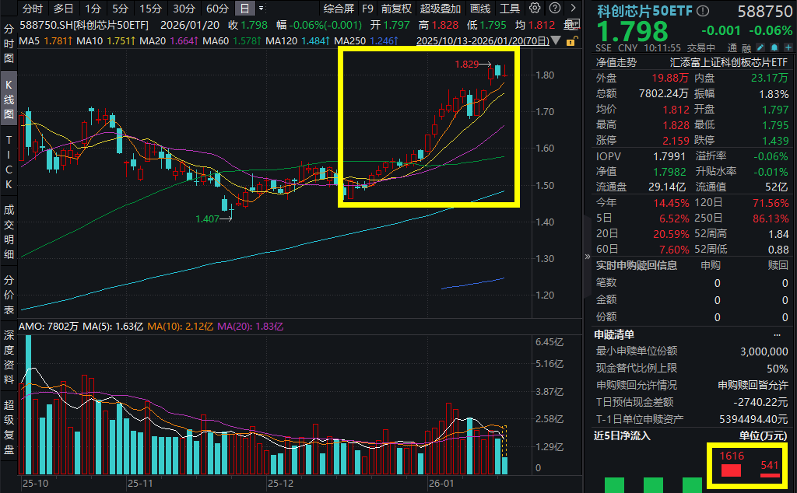
Task: Click the settings gear icon in toolbar
Action: point(534,9)
